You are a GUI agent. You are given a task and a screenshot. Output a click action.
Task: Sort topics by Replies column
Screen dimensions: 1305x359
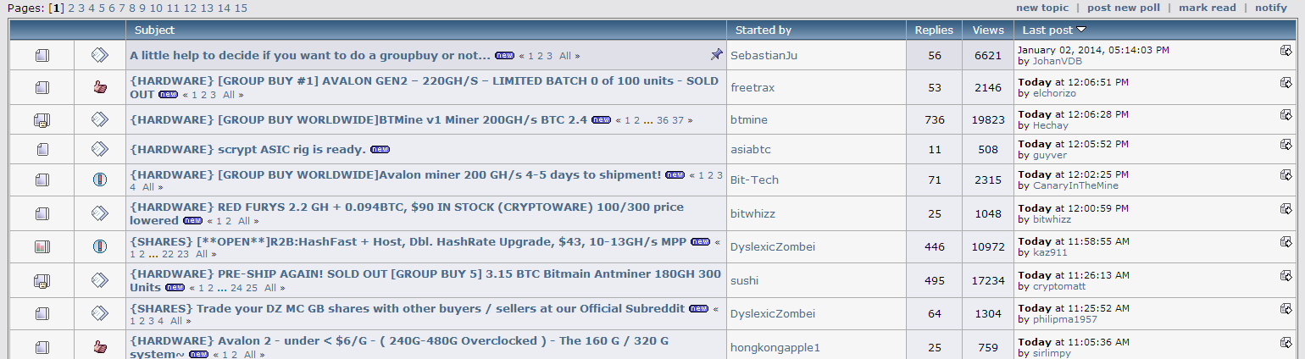tap(934, 30)
